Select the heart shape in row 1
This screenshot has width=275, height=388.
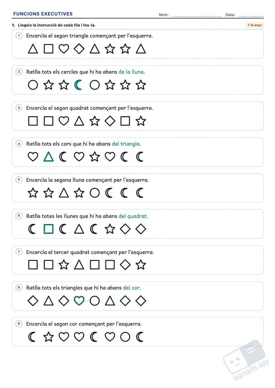(x=64, y=49)
